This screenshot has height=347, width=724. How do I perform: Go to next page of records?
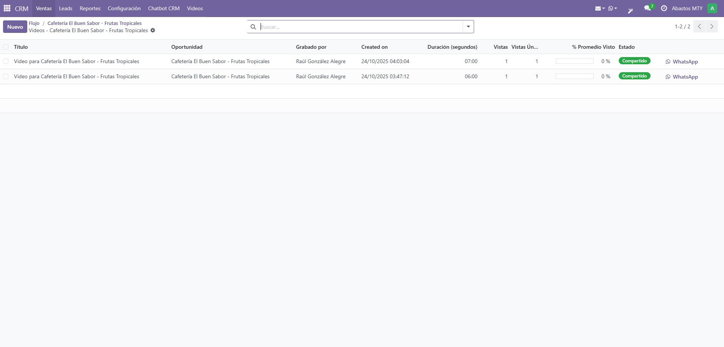point(712,26)
